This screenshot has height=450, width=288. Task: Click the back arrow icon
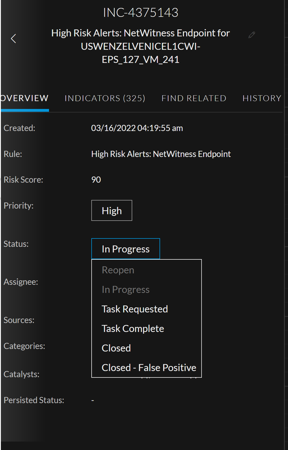point(13,39)
